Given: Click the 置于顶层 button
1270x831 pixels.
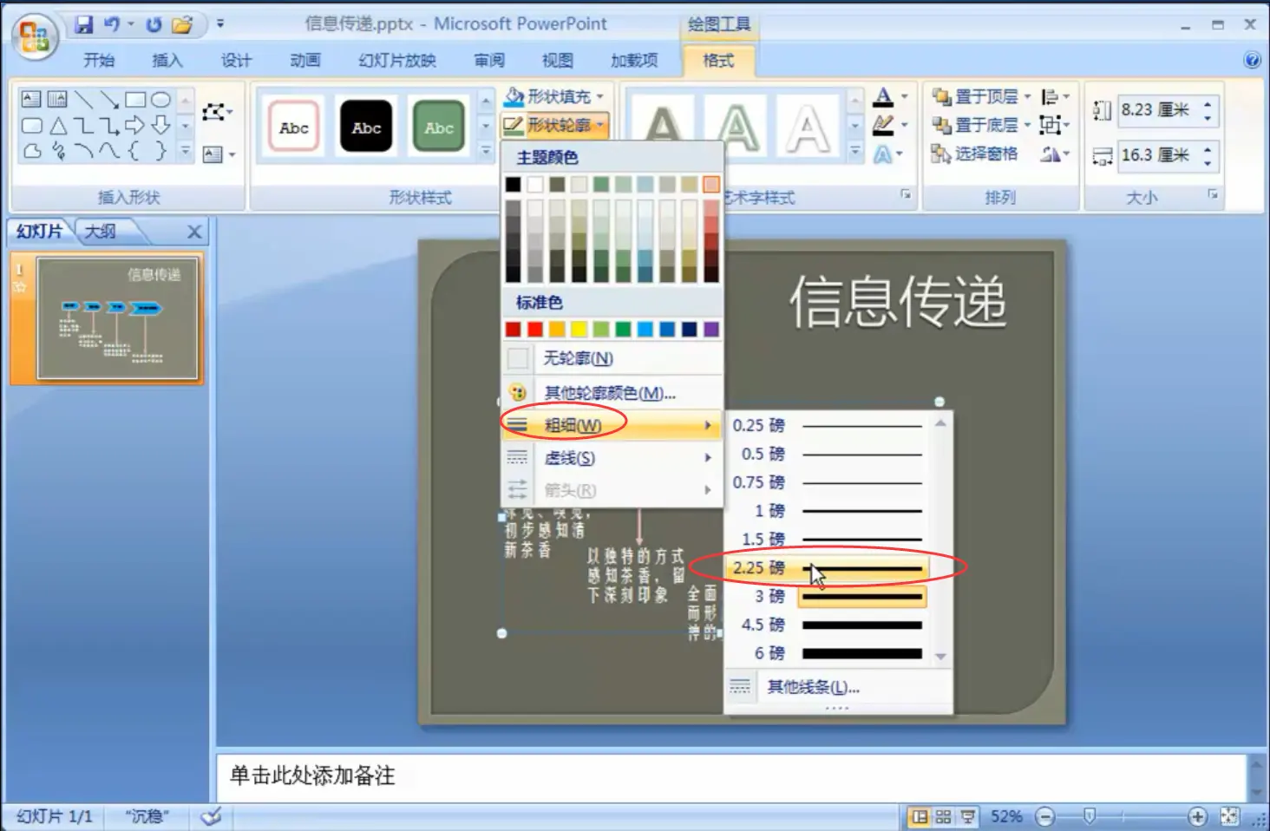Looking at the screenshot, I should pos(974,96).
